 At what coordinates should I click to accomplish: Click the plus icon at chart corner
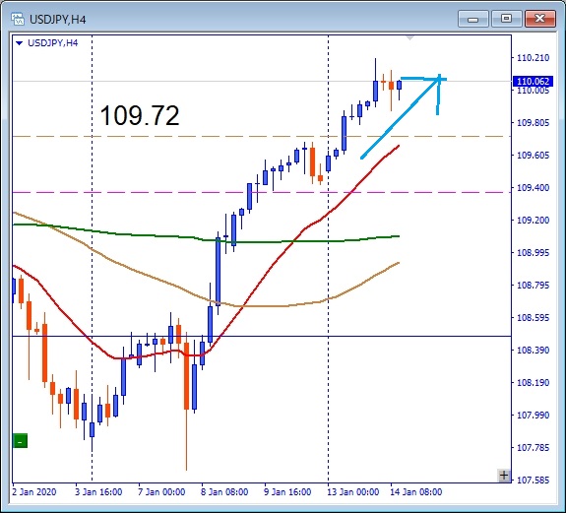(x=504, y=476)
